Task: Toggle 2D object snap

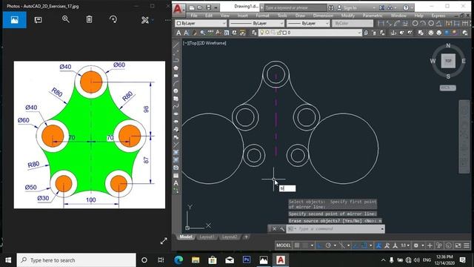Action: (x=364, y=245)
